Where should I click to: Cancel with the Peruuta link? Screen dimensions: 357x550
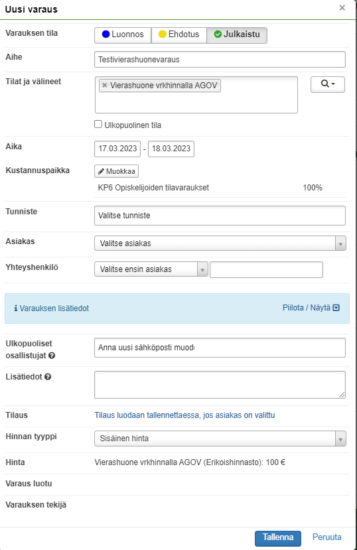tap(327, 537)
